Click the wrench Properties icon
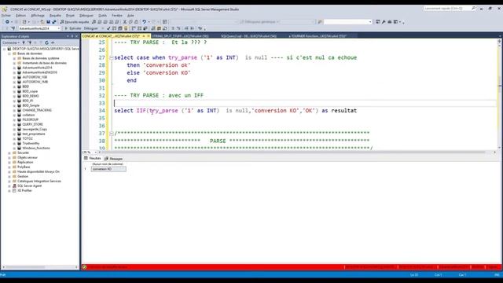Screen dimensions: 503x283 tap(384, 22)
